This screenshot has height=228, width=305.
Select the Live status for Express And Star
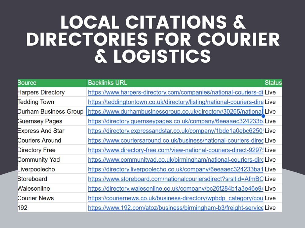pos(273,131)
